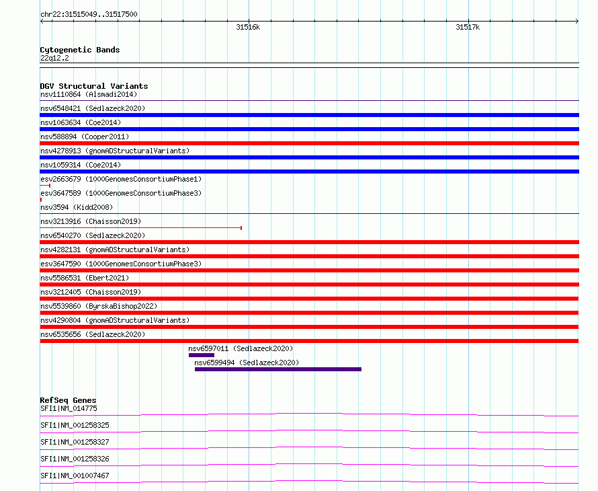Click the SFI1|NM_001258326 transcript label

click(75, 459)
